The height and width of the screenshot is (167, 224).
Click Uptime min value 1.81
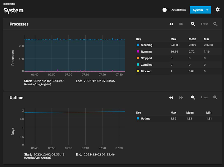coord(209,119)
